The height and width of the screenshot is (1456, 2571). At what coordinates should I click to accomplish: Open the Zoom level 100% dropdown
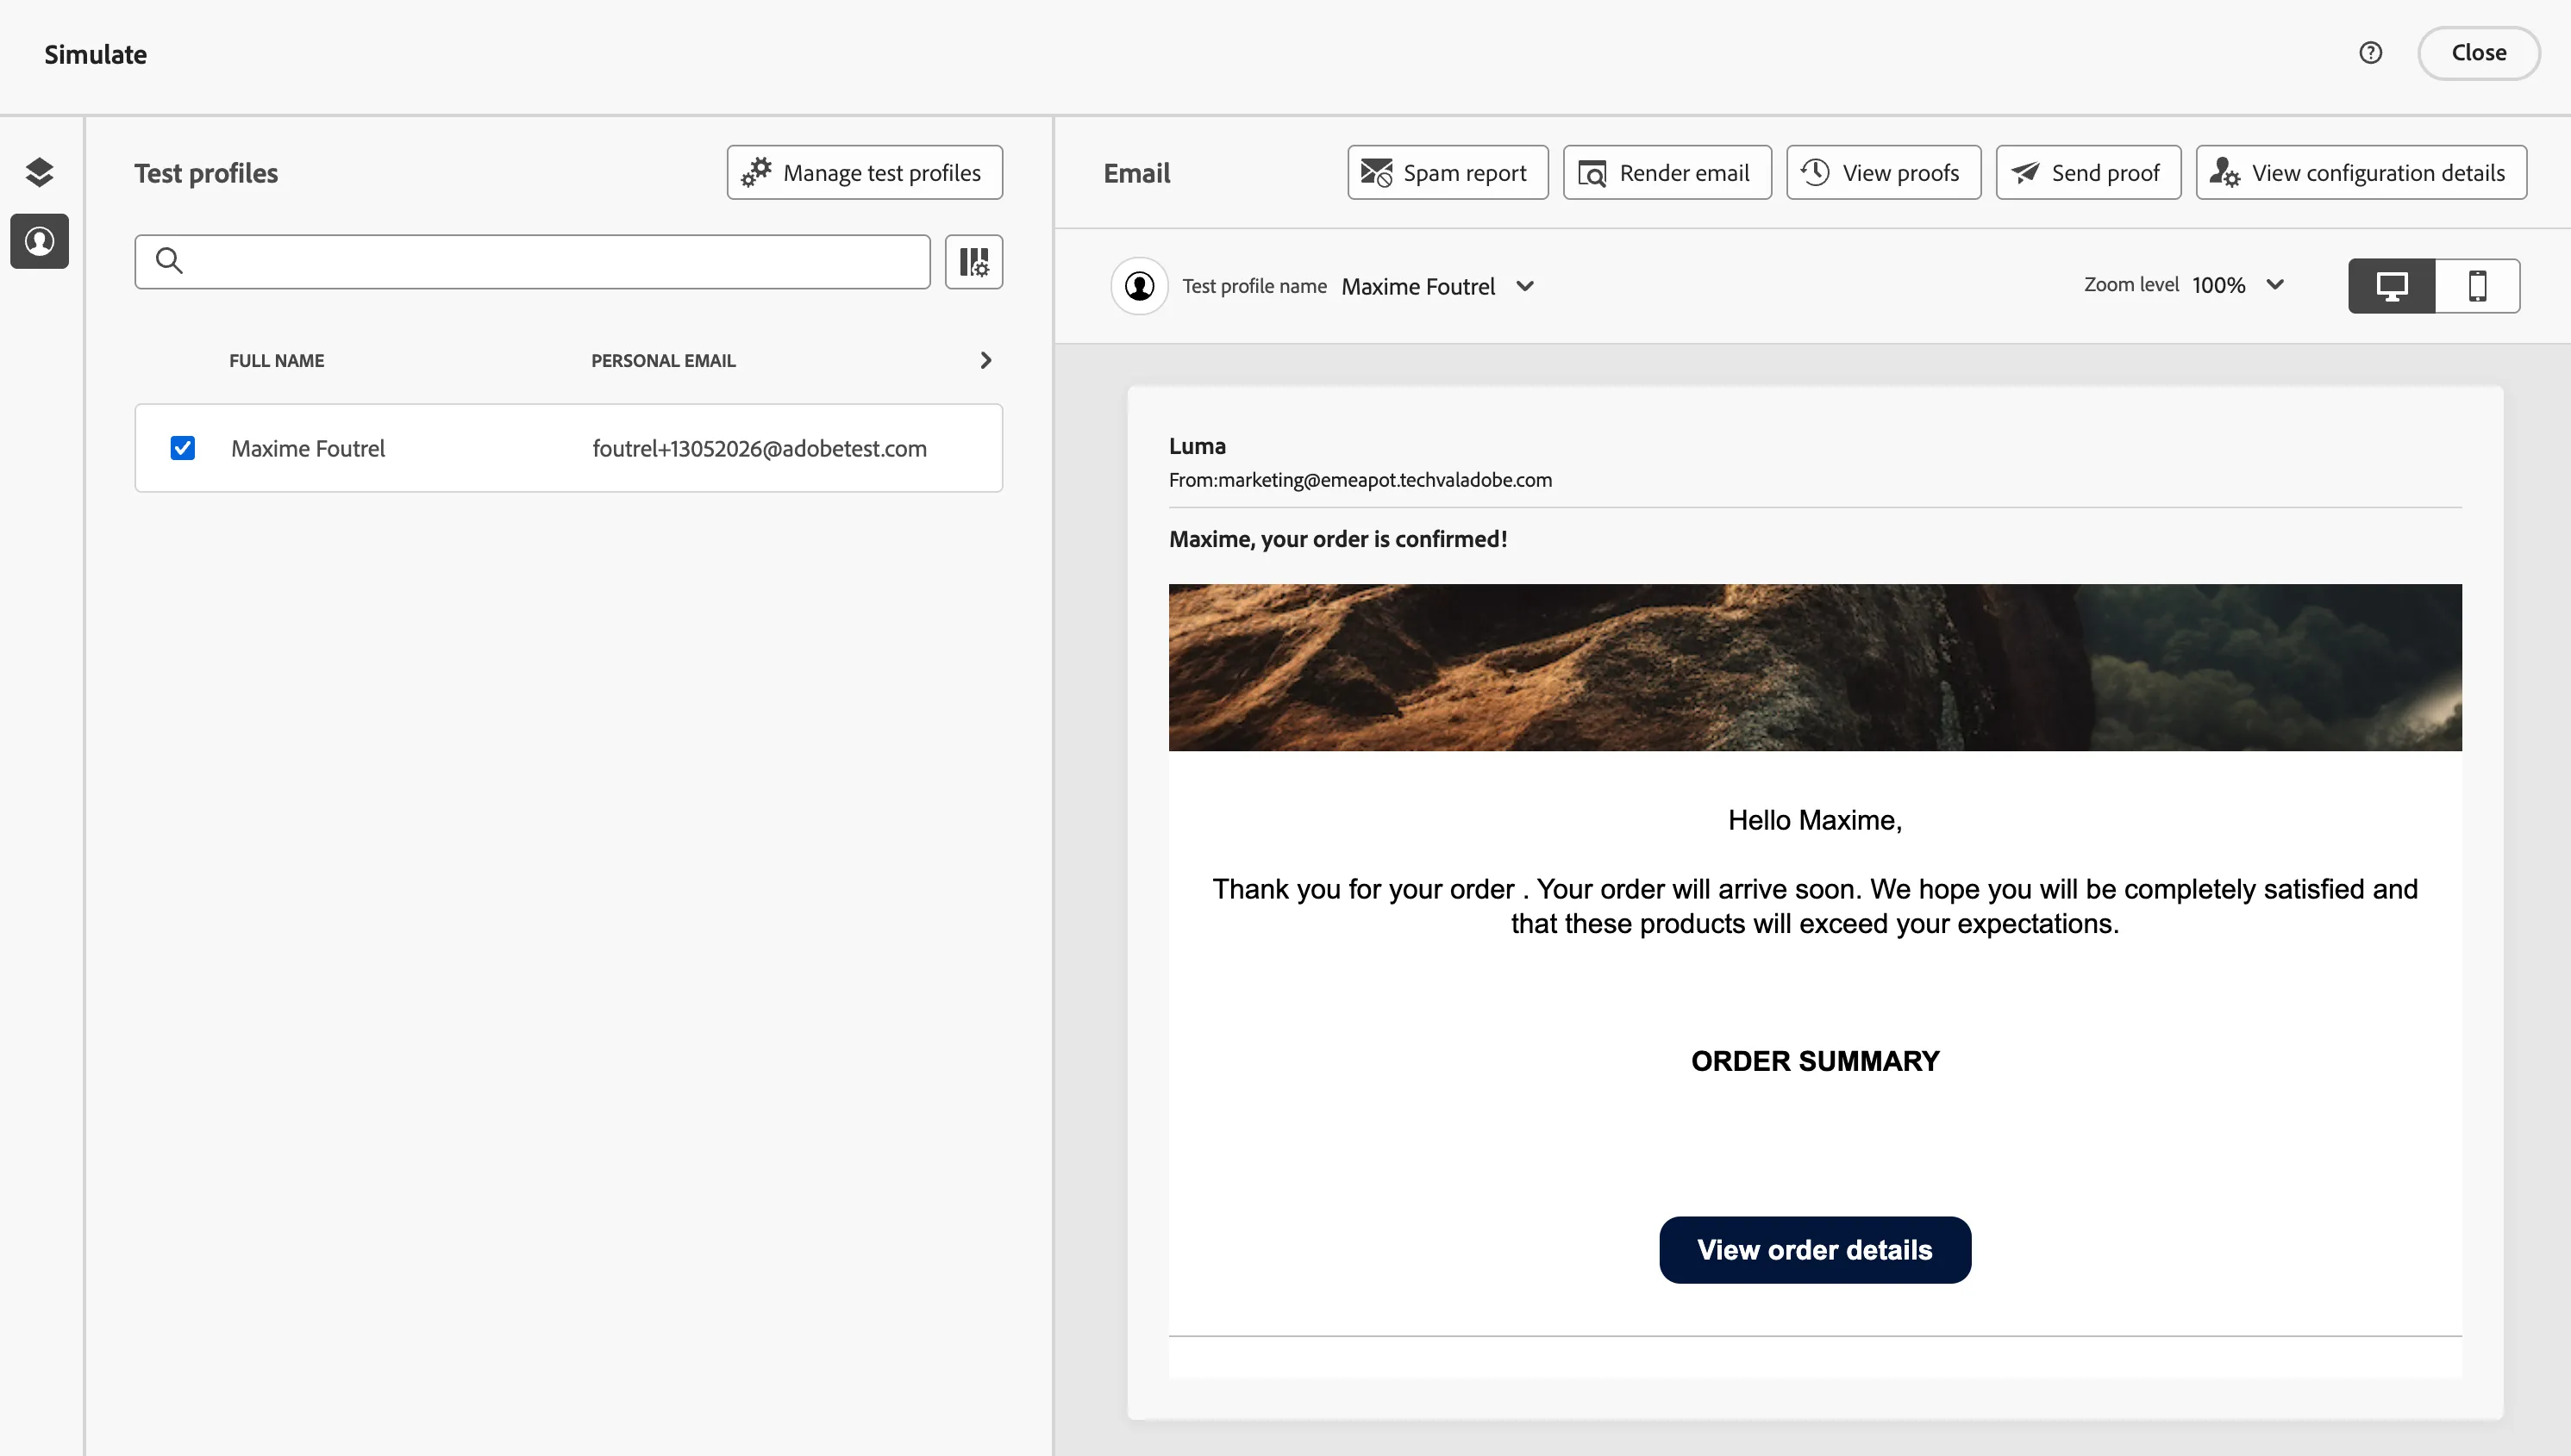(x=2237, y=285)
